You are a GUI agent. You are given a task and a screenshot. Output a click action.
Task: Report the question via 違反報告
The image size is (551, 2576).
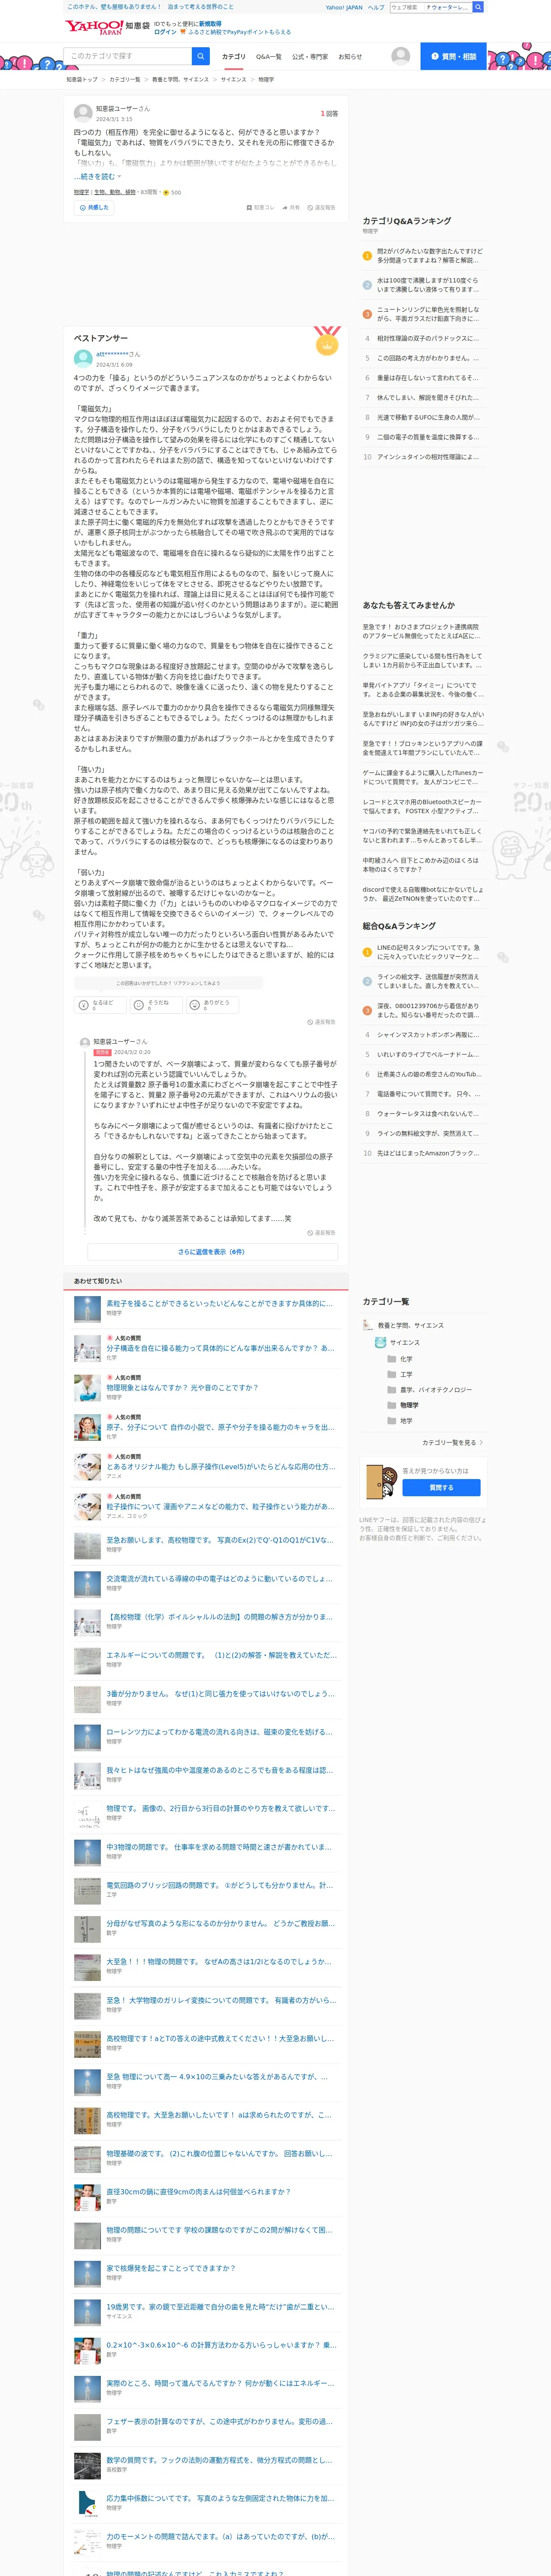pos(321,208)
